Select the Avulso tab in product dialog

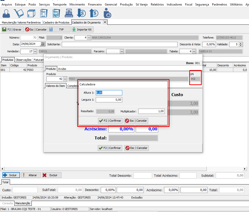pos(62,69)
